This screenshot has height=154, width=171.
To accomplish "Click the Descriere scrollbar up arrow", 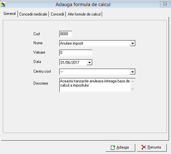I will point(133,81).
